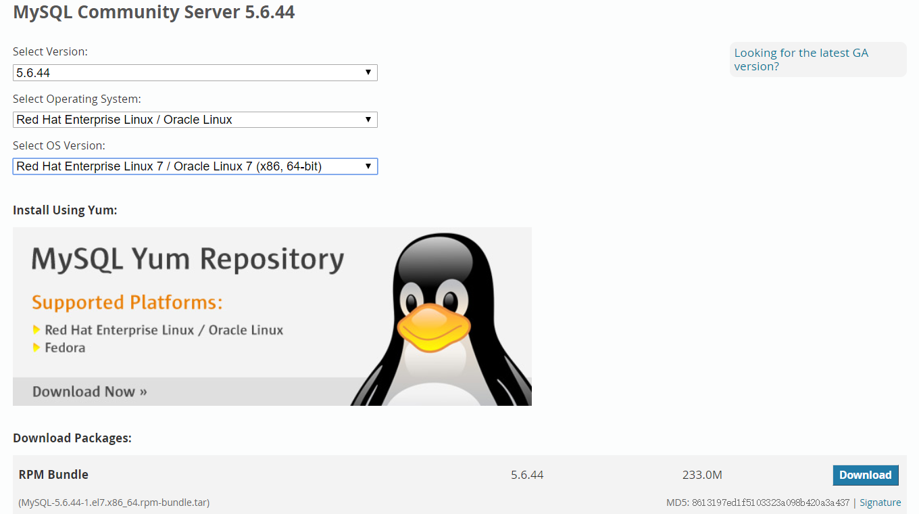
Task: Click the 5.6.44 version cell of RPM Bundle
Action: 527,475
